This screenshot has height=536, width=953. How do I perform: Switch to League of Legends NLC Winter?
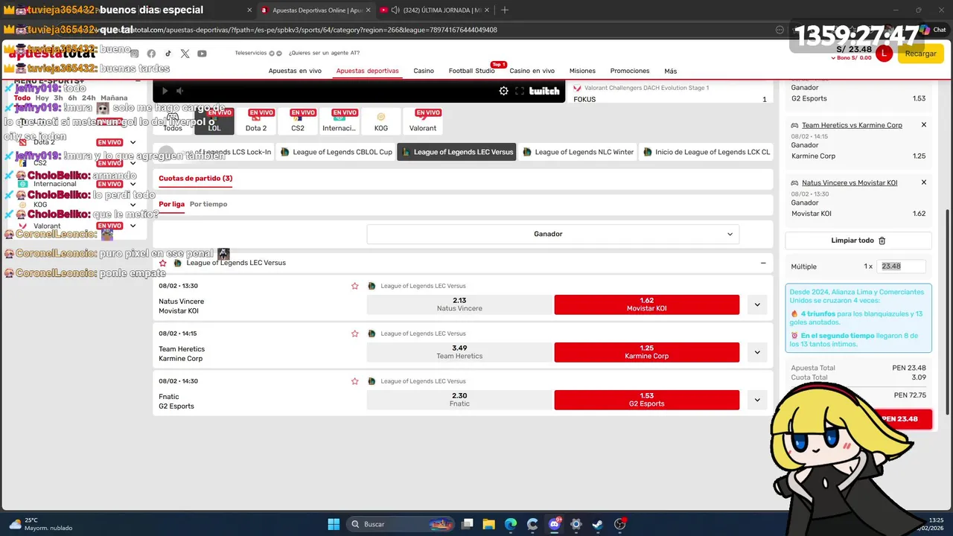(x=578, y=152)
